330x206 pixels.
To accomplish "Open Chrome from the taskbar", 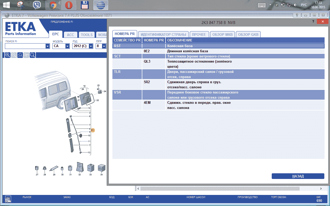I will pos(53,5).
